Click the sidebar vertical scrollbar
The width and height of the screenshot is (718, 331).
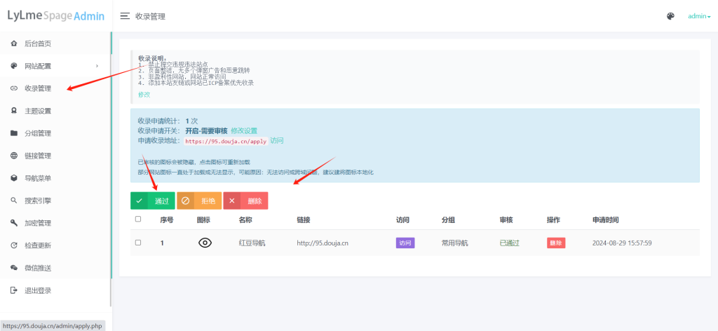[x=111, y=170]
